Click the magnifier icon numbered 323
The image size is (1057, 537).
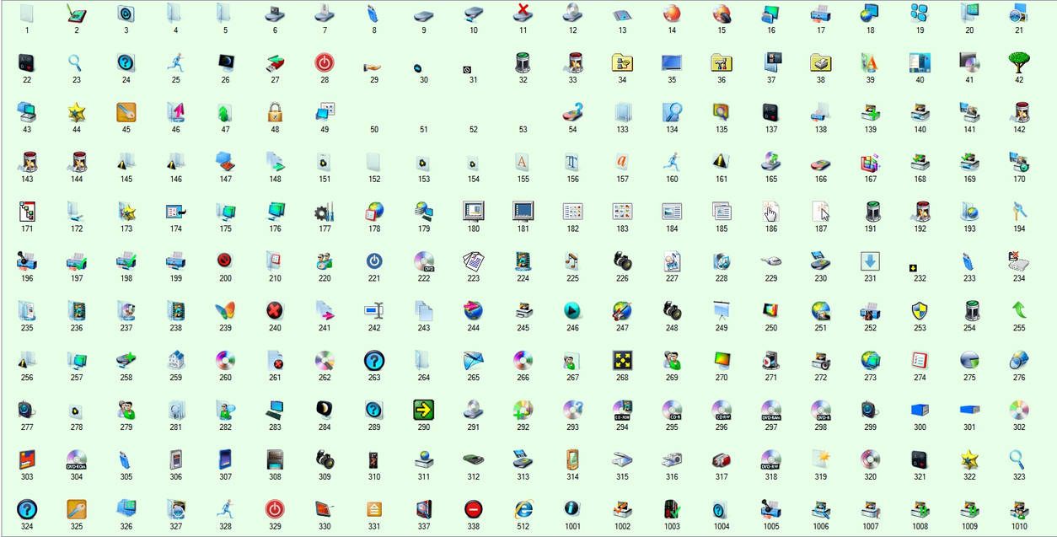click(1019, 460)
